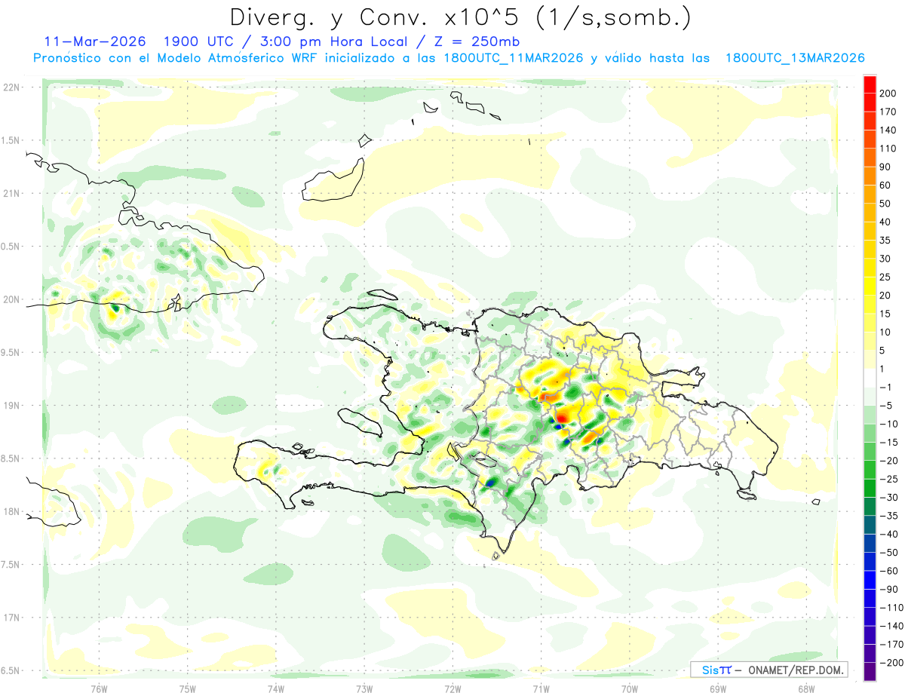The image size is (905, 699).
Task: Click the '71W' longitude label
Action: pyautogui.click(x=541, y=688)
